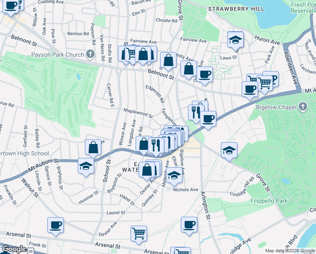Open the shopping bag marker on Belmont St by Edgecliff
The image size is (316, 254).
tap(168, 61)
